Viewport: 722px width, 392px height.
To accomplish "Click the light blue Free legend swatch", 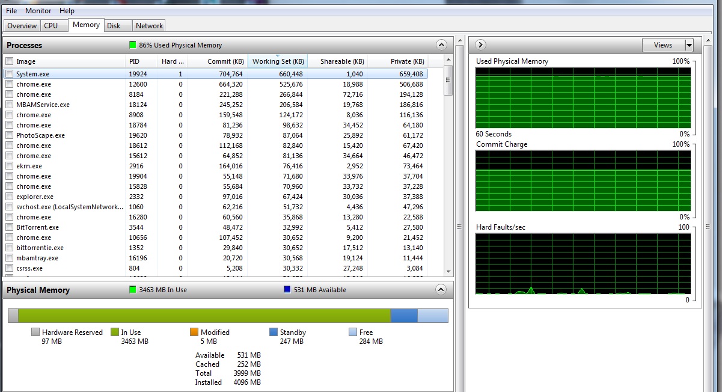I will pyautogui.click(x=353, y=332).
